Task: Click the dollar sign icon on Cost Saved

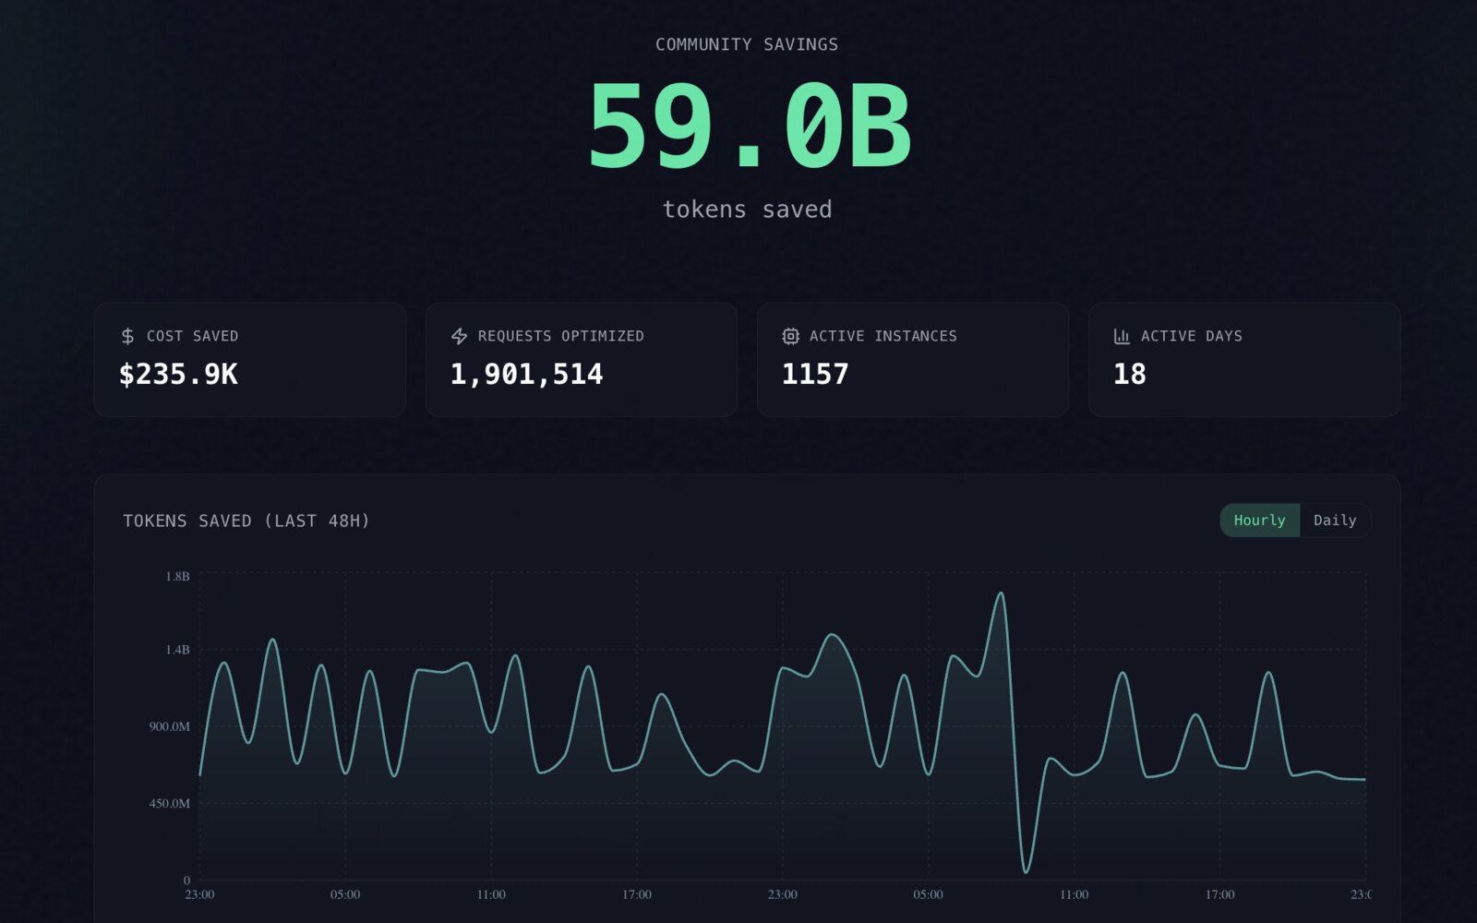Action: tap(127, 336)
